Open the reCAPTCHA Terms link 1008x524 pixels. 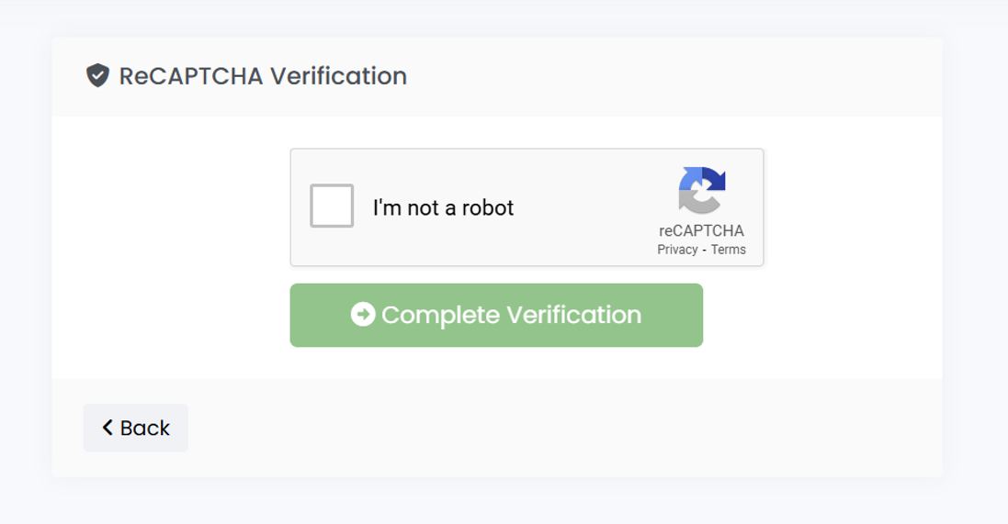(729, 250)
